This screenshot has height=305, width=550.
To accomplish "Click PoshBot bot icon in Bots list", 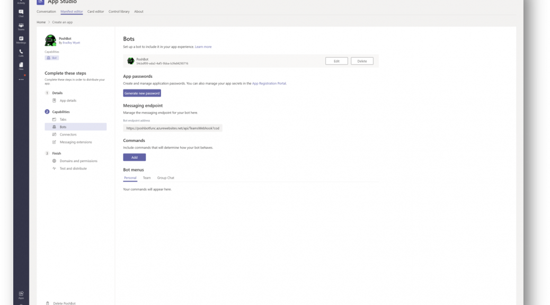I will [x=130, y=61].
